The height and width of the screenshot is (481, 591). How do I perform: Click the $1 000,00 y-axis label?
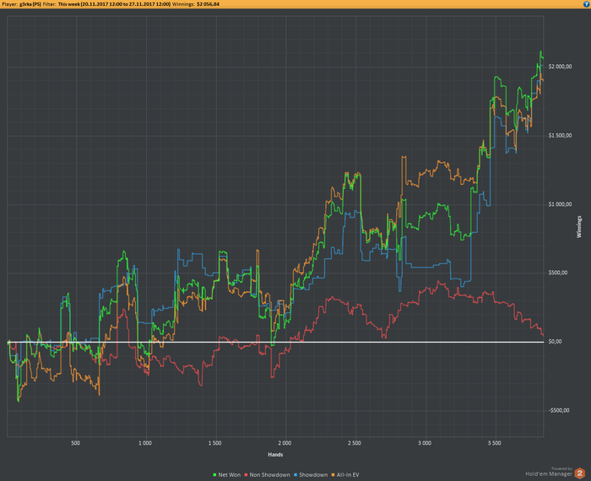[560, 204]
